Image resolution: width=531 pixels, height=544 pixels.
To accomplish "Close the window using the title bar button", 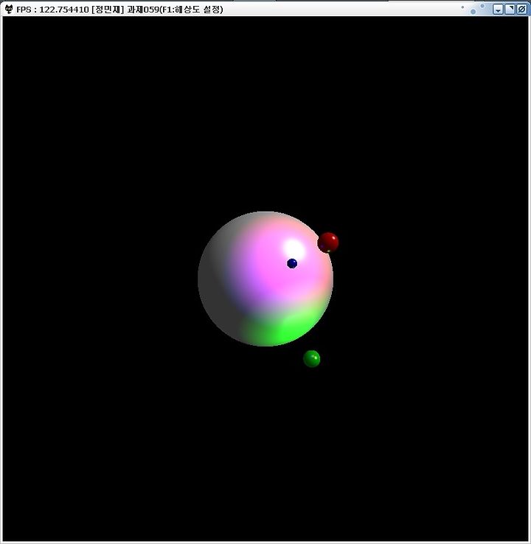I will [521, 10].
